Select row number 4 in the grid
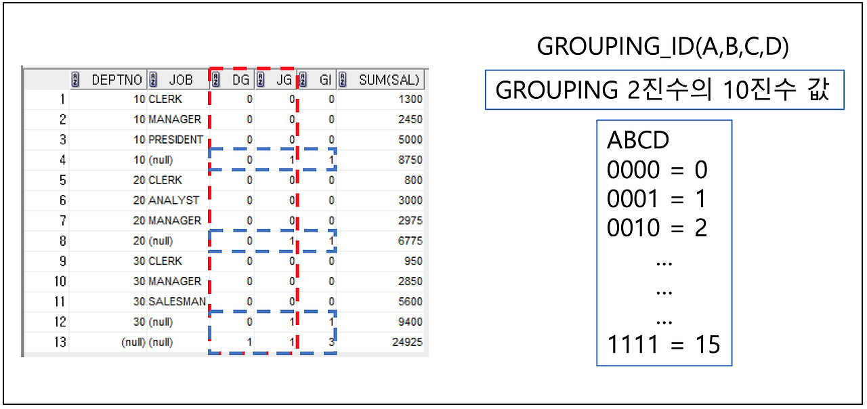The image size is (867, 409). tap(63, 160)
